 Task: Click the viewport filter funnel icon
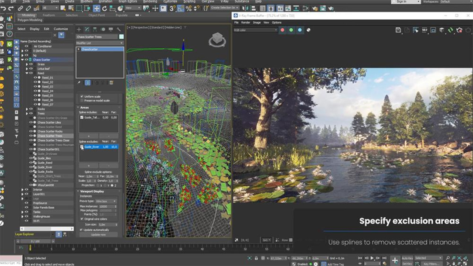tap(185, 27)
